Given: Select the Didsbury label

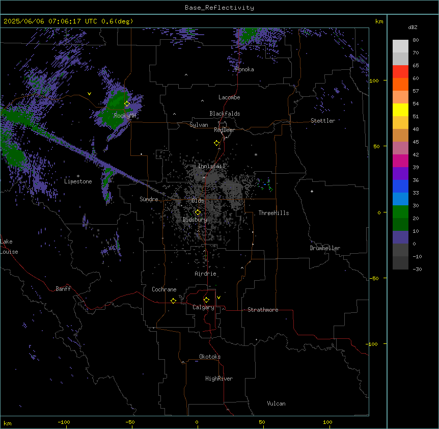Looking at the screenshot, I should point(195,220).
